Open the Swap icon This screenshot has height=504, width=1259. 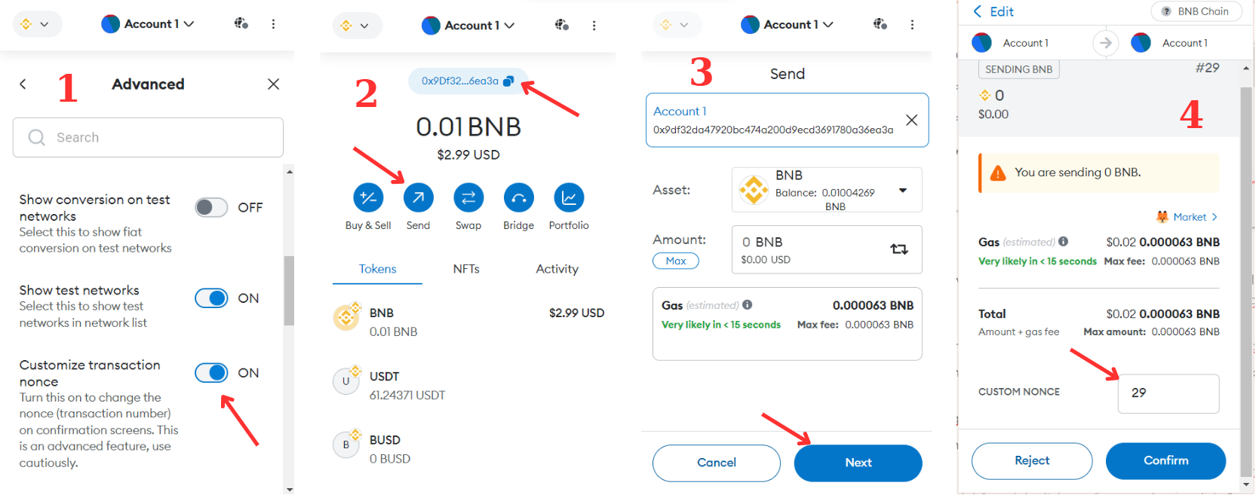[468, 197]
